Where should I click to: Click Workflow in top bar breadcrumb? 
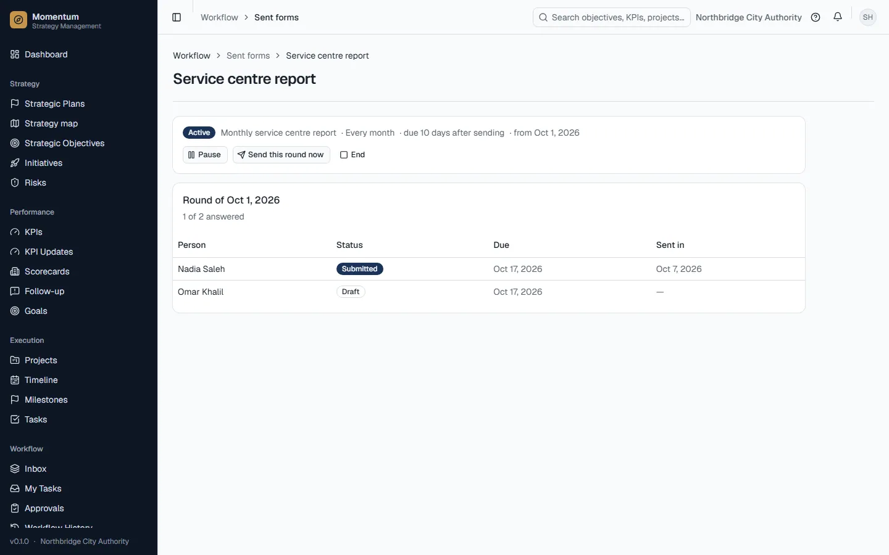pyautogui.click(x=219, y=17)
